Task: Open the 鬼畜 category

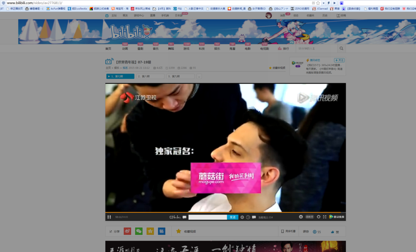Action: [233, 49]
